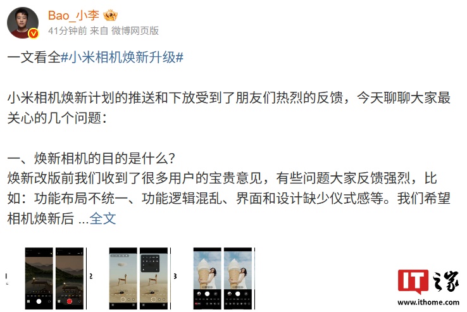
Task: Open third thumbnail's right ice cream phone
Action: (x=238, y=278)
